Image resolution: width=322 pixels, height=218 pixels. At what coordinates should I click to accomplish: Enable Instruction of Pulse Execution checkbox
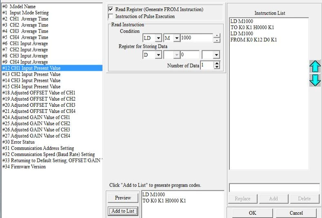click(111, 17)
